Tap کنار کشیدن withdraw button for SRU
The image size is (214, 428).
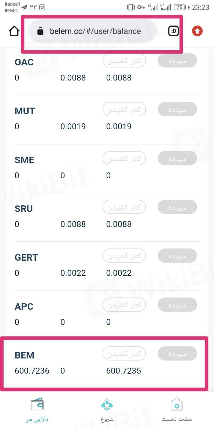click(x=124, y=207)
